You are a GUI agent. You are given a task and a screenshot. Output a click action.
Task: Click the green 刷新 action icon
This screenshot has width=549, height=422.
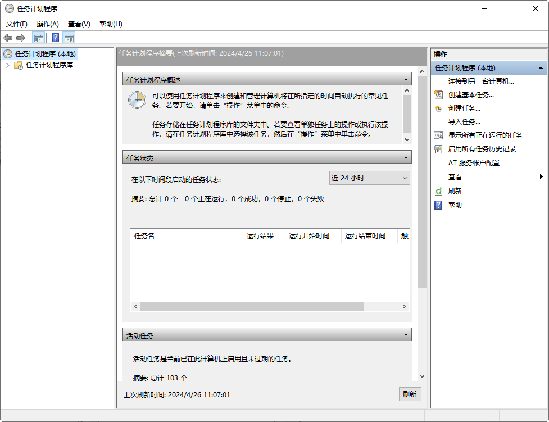tap(438, 191)
